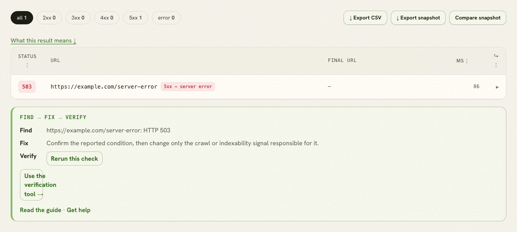This screenshot has width=517, height=232.
Task: Expand the 503 row details triangle
Action: click(x=497, y=87)
